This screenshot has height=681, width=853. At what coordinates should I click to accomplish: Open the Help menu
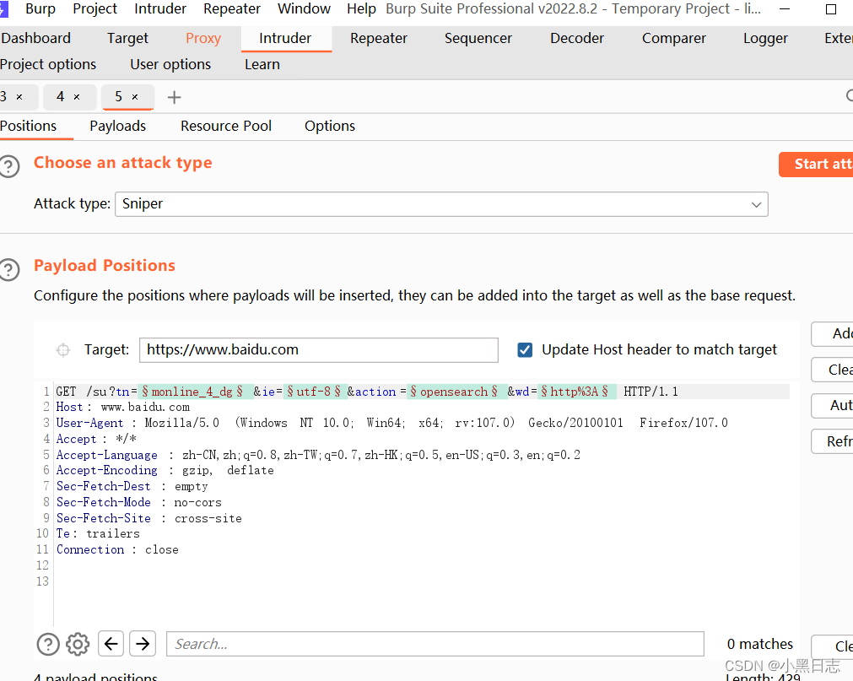tap(361, 9)
